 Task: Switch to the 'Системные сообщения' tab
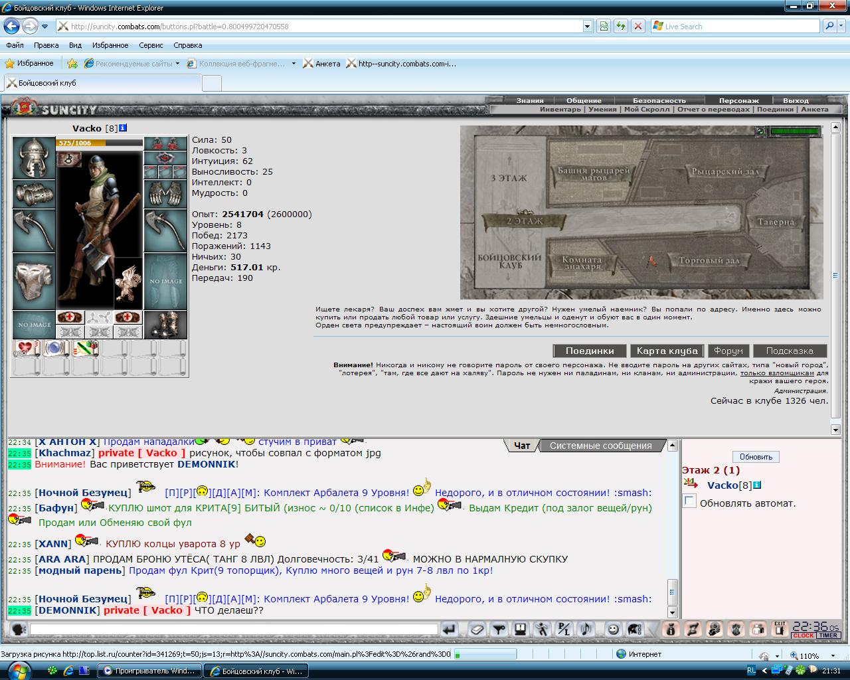601,446
